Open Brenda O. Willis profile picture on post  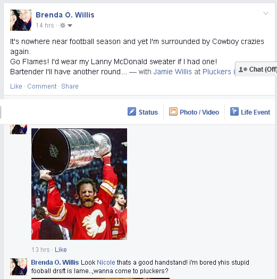21,20
